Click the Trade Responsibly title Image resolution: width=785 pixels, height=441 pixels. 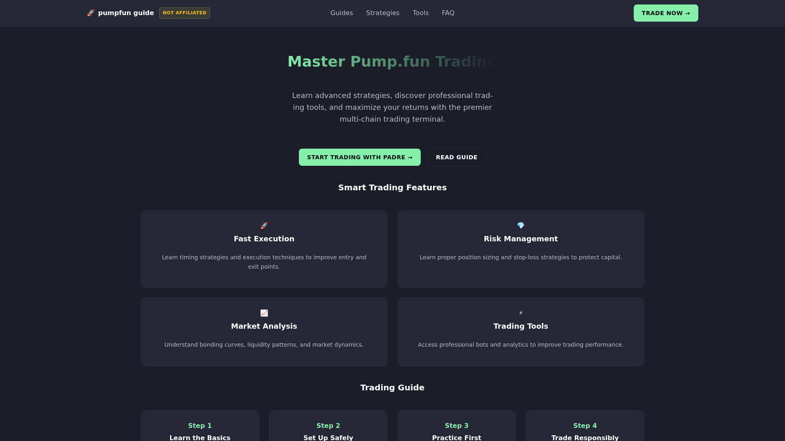pos(585,437)
